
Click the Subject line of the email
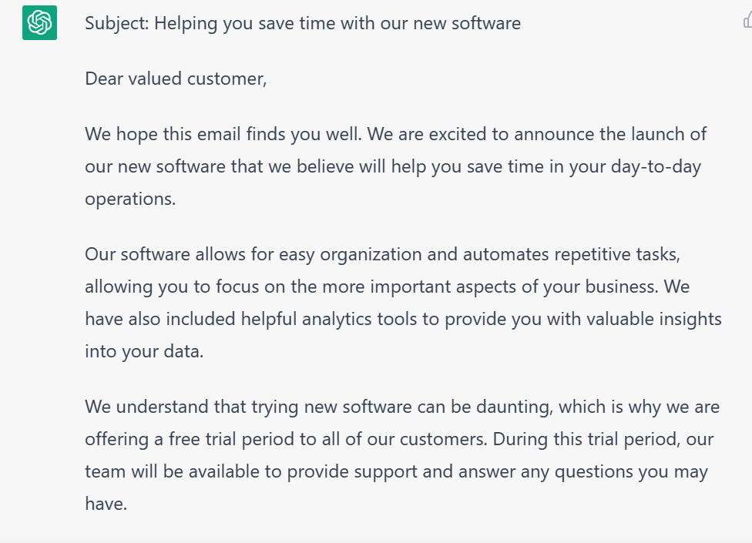coord(302,23)
